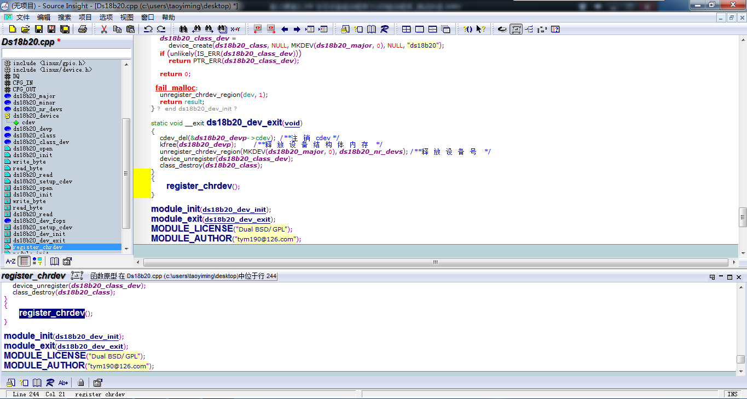Click the Undo arrow toolbar icon
This screenshot has height=399, width=747.
coord(148,29)
